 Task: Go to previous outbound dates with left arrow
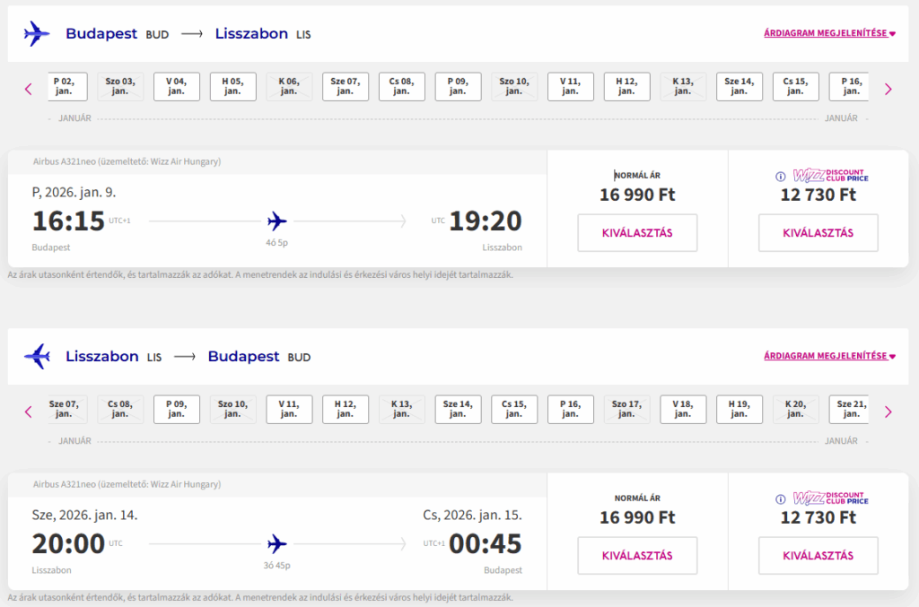(28, 89)
